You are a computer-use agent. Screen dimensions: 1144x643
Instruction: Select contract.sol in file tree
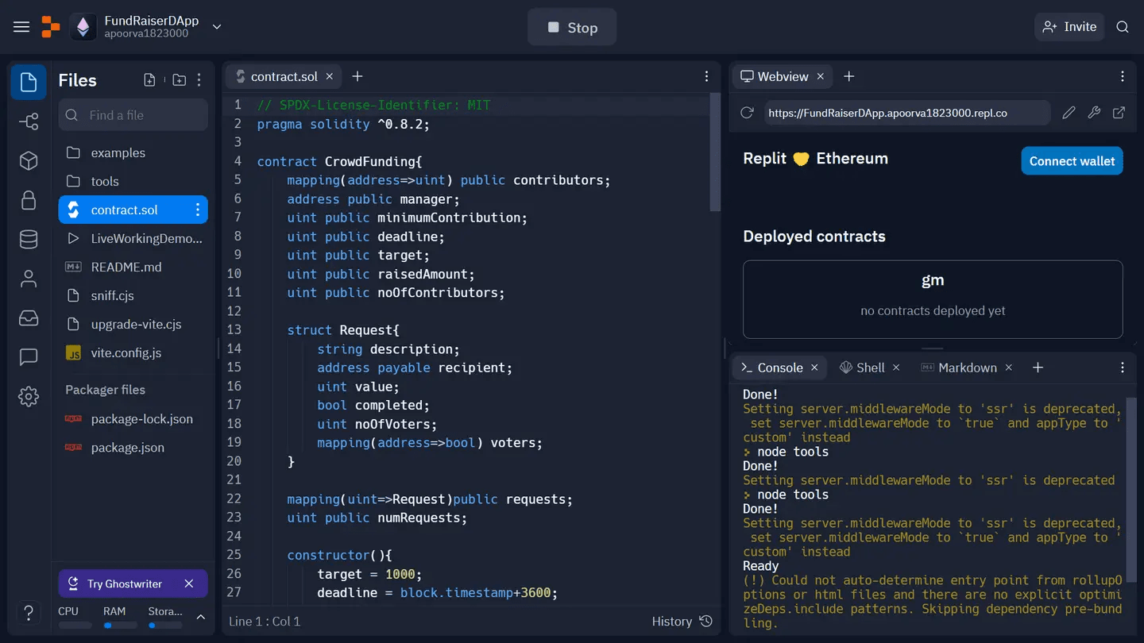point(123,210)
